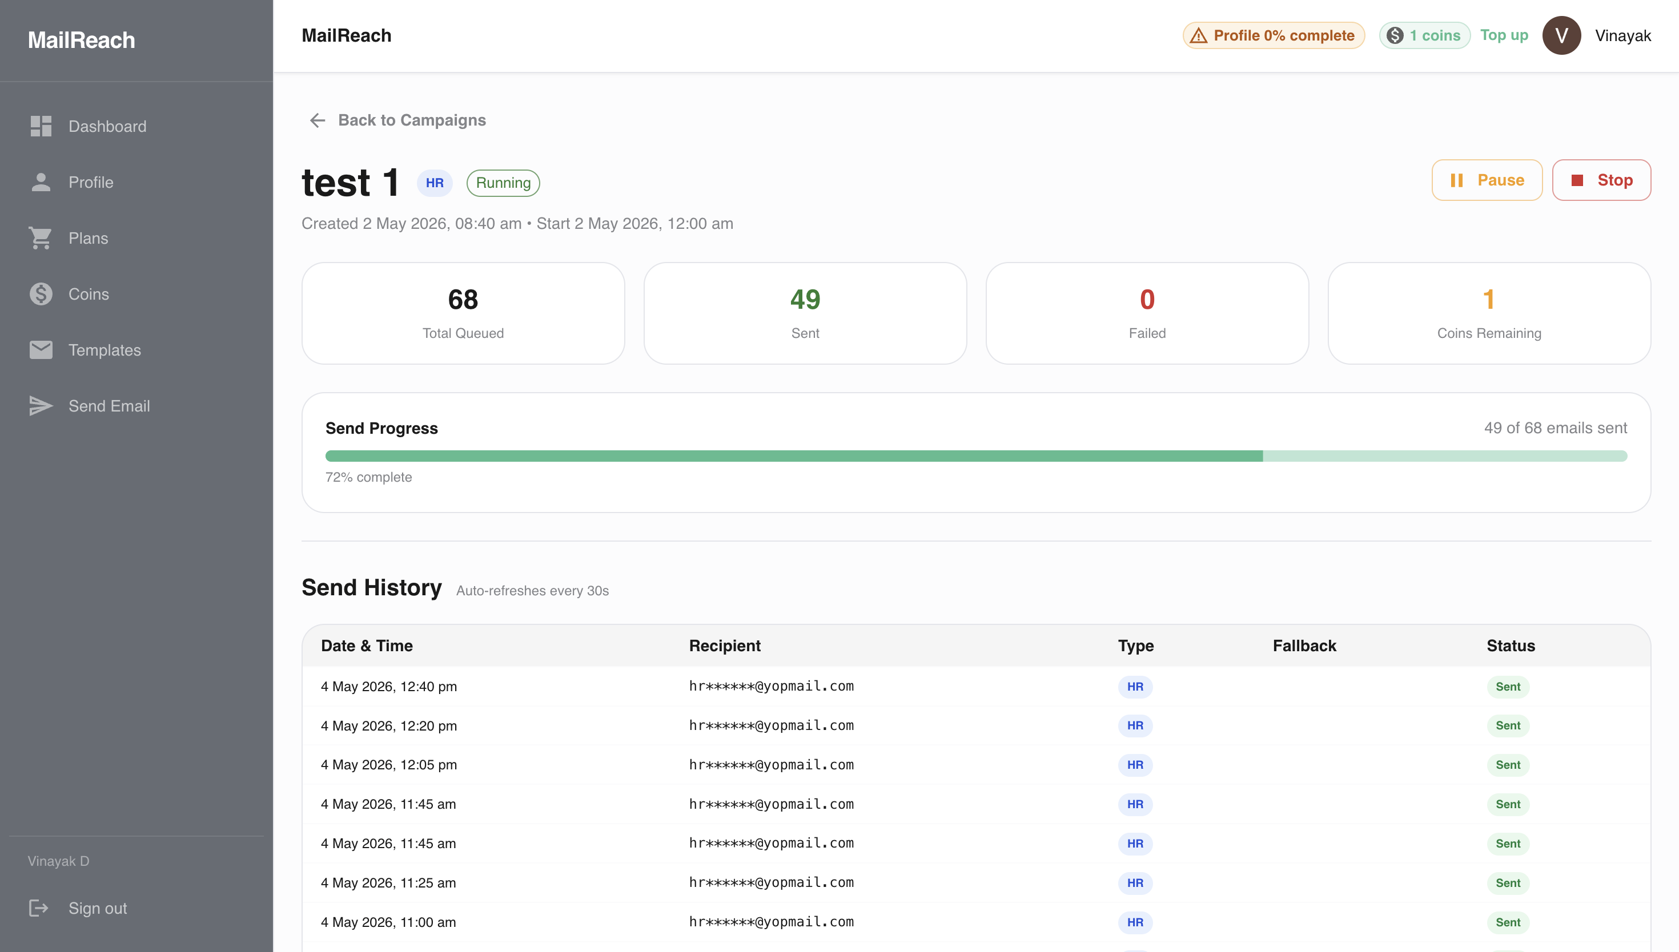Image resolution: width=1679 pixels, height=952 pixels.
Task: Click the MailReach sidebar logo
Action: click(x=81, y=40)
